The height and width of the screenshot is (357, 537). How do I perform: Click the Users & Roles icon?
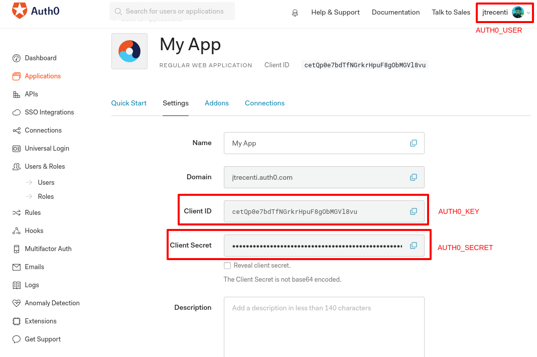(x=17, y=167)
